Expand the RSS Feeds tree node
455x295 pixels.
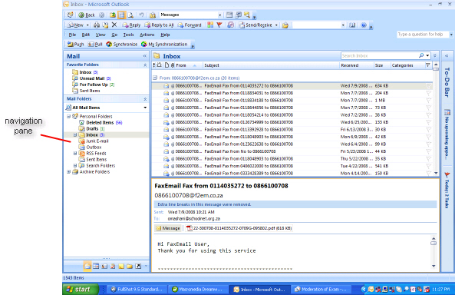click(x=75, y=153)
